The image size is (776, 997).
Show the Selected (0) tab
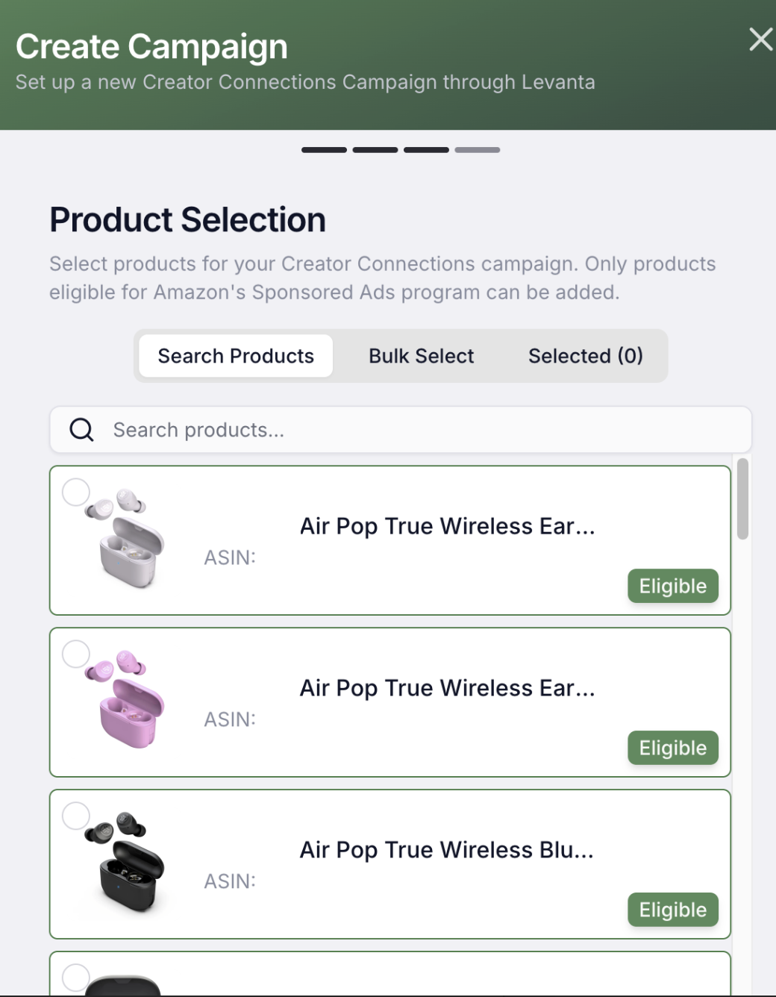click(x=585, y=356)
